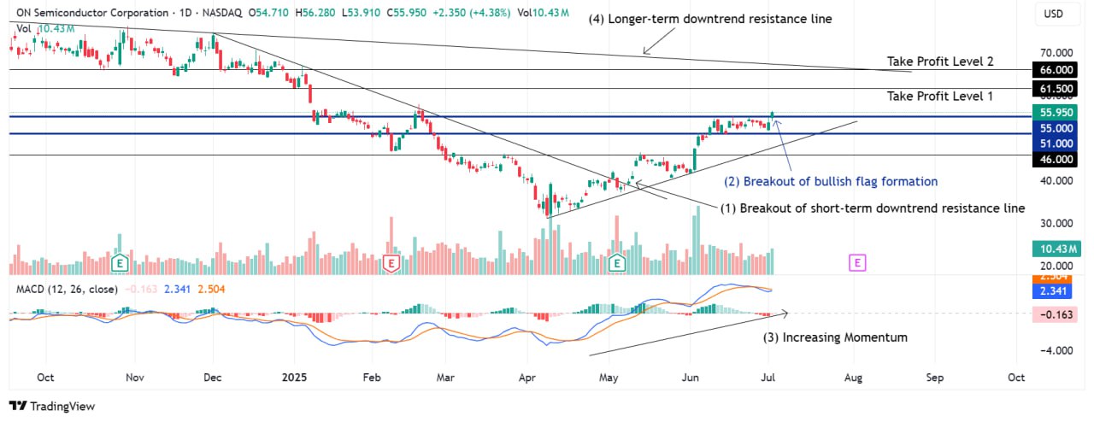Image resolution: width=1094 pixels, height=422 pixels.
Task: Open the green earnings marker near November
Action: tap(121, 262)
